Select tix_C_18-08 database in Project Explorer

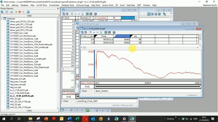pyautogui.click(x=22, y=96)
